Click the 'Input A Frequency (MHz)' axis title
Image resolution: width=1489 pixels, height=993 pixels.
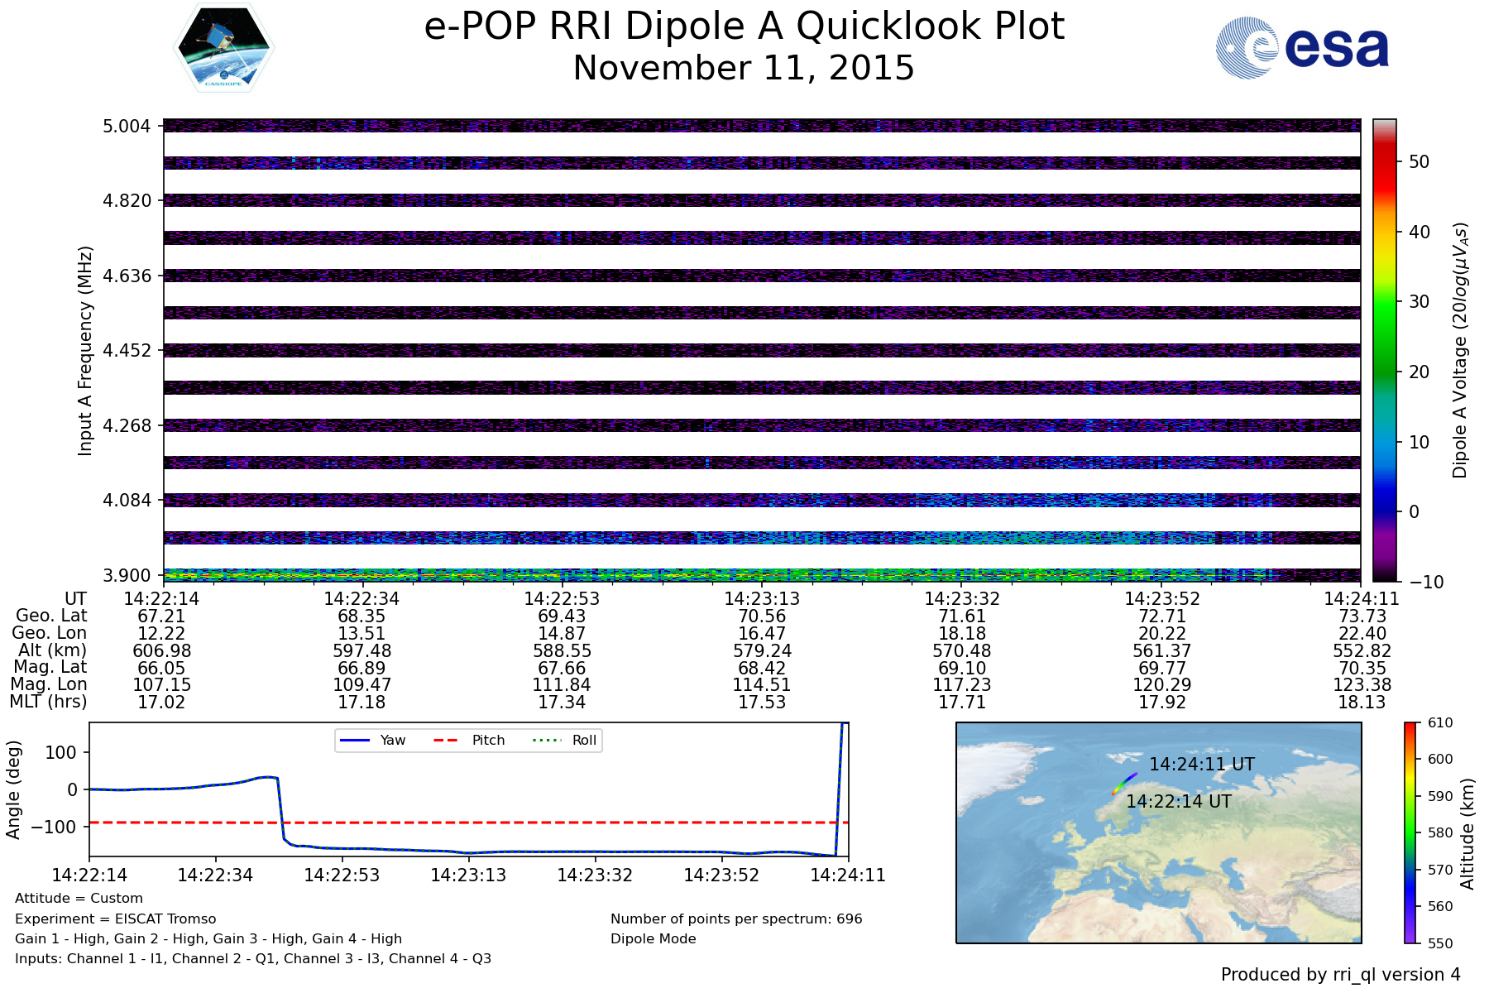(x=85, y=350)
